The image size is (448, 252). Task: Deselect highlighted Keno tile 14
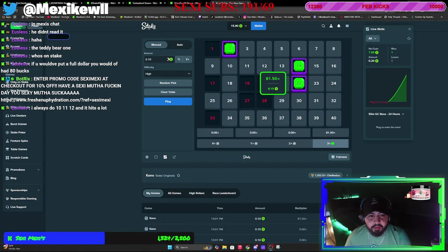tap(299, 66)
